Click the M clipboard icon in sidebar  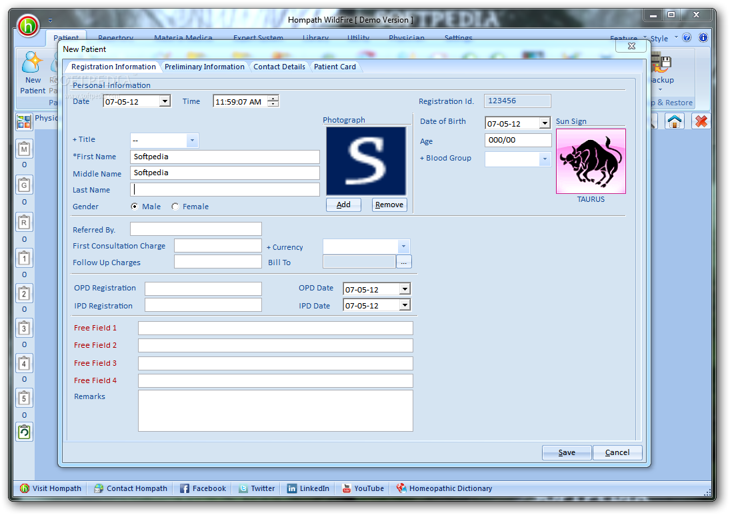tap(24, 149)
